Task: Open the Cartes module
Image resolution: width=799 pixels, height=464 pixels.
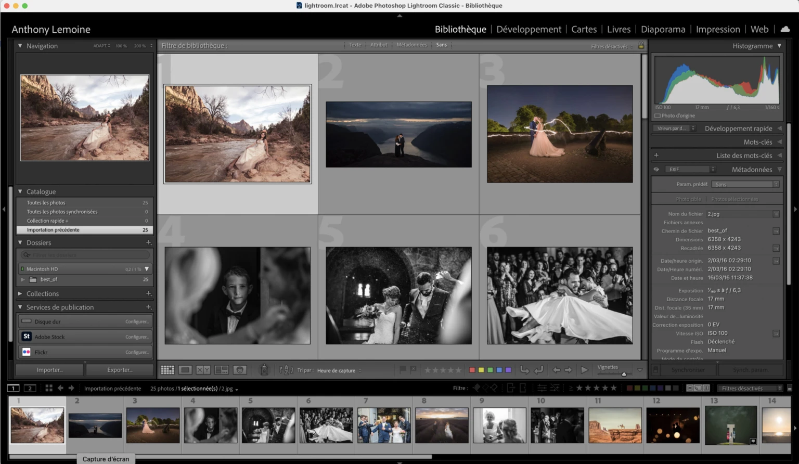Action: click(584, 29)
